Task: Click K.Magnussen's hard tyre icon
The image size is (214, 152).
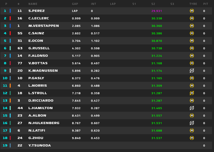Action: click(192, 70)
